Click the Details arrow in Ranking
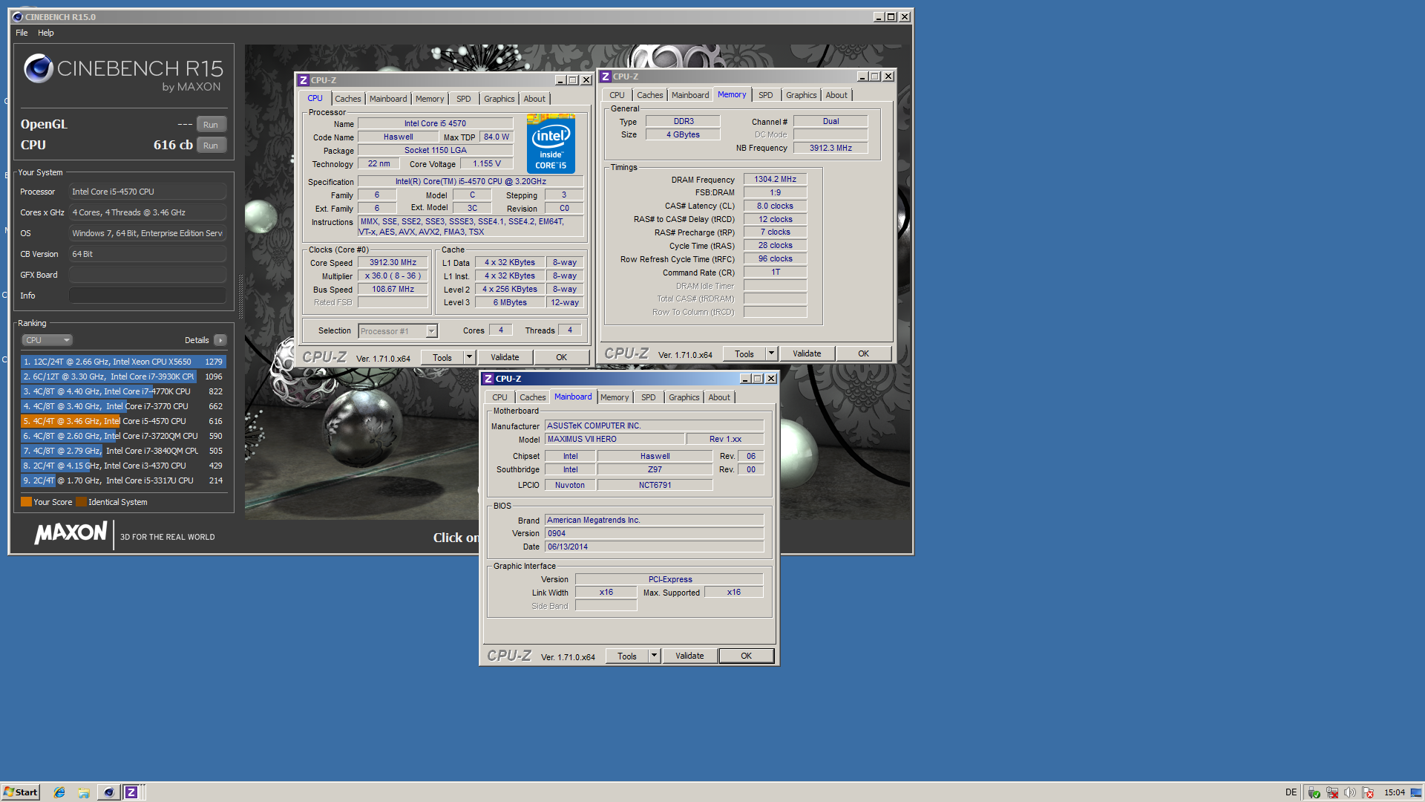Image resolution: width=1425 pixels, height=802 pixels. [x=220, y=340]
